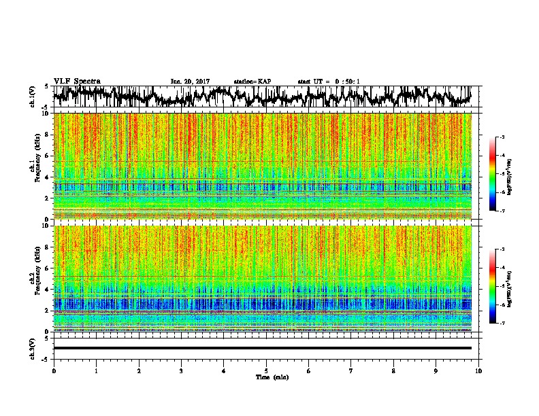Click the "Time (min)" axis label
The height and width of the screenshot is (416, 539).
click(x=272, y=377)
